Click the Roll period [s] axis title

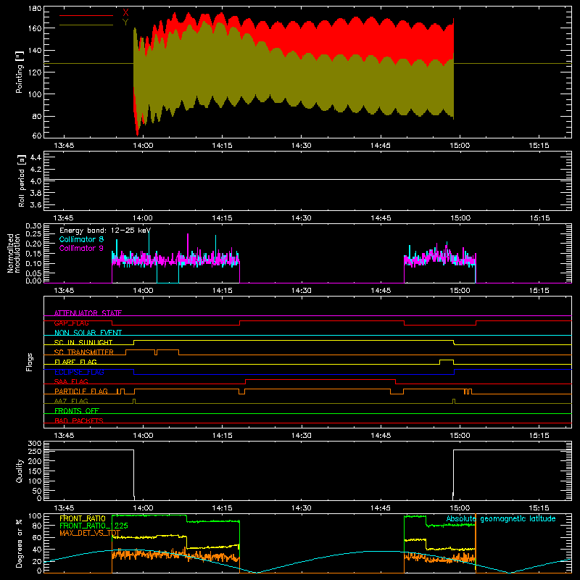point(22,181)
